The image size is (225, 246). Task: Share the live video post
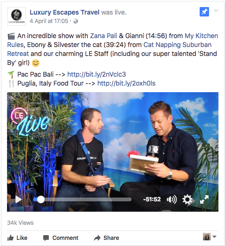(x=107, y=238)
